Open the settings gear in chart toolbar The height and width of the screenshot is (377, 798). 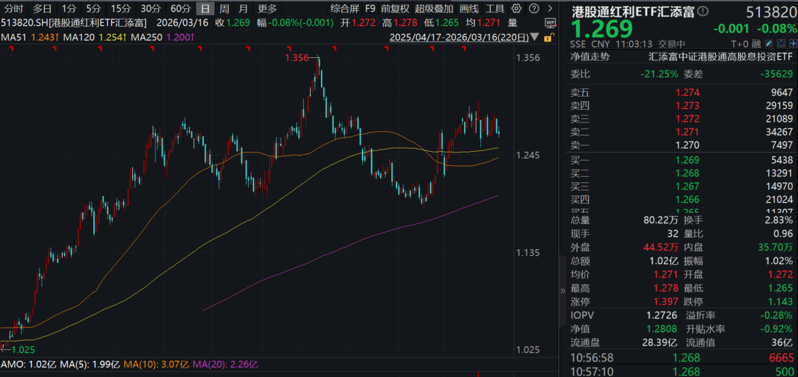(517, 9)
